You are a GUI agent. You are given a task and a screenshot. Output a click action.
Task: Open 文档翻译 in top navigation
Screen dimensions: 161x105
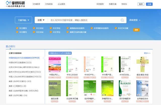36,4
